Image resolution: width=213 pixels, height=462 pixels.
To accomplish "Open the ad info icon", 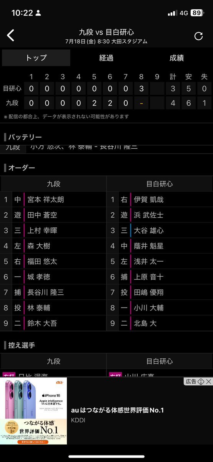I will tap(201, 381).
